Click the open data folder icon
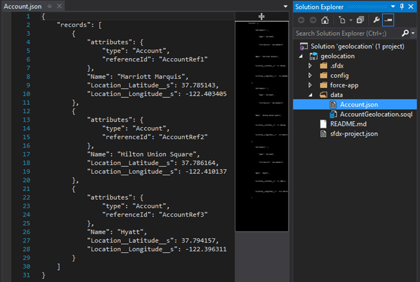 coord(323,95)
